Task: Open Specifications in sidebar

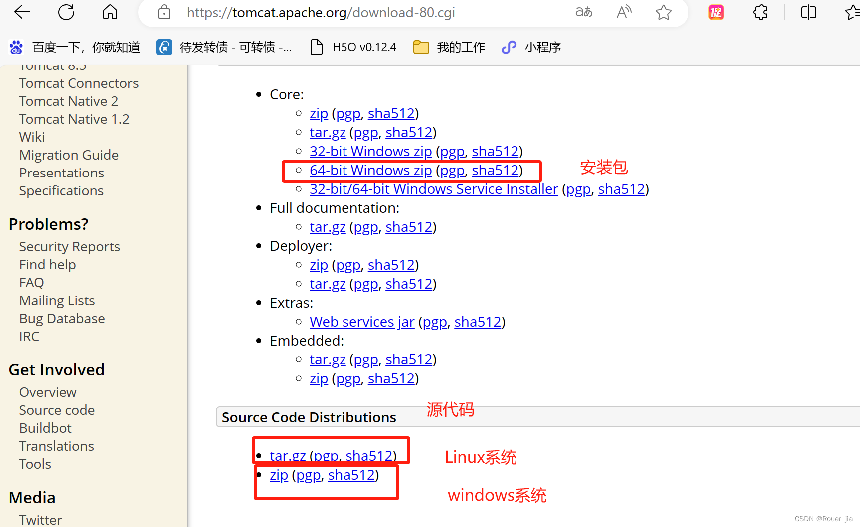Action: (61, 191)
